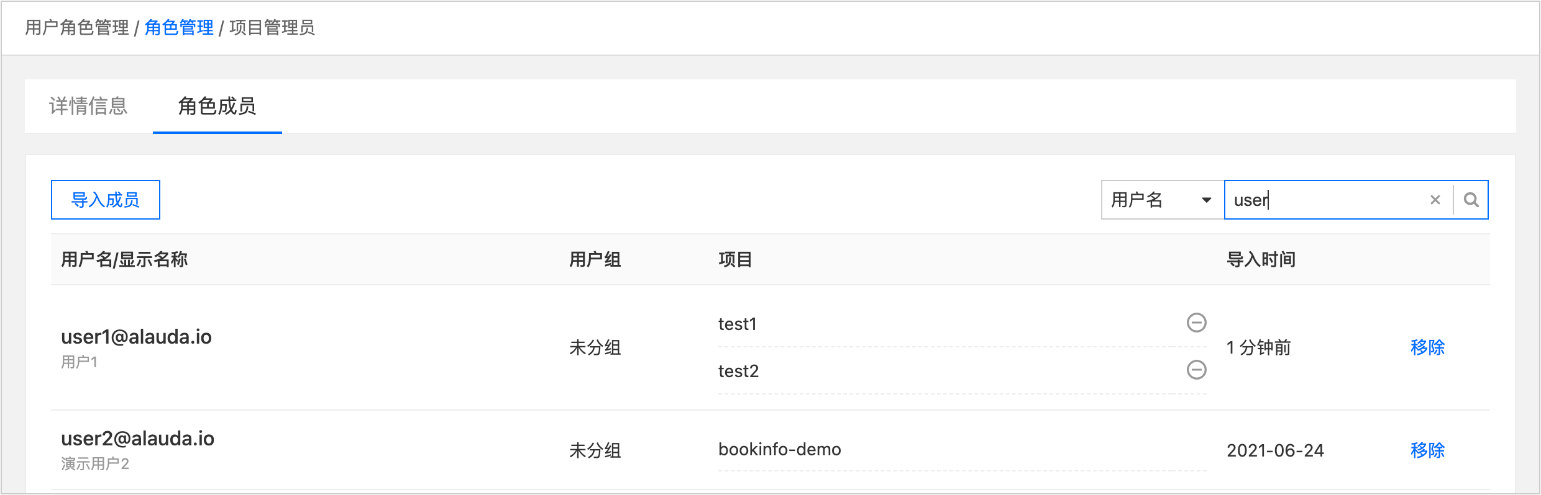Open the 用户名 search type dropdown

click(1162, 200)
